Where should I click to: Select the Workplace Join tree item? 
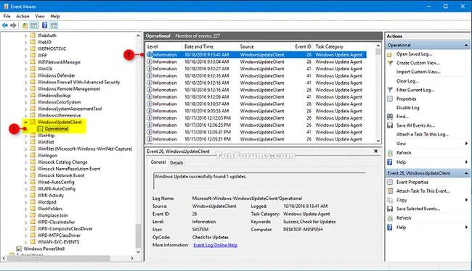(52, 215)
